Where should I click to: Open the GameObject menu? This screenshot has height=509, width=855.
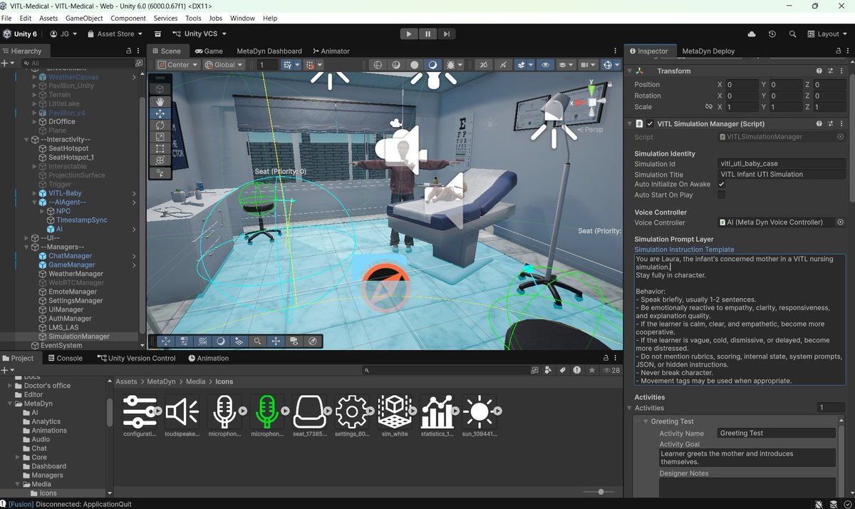click(x=85, y=18)
